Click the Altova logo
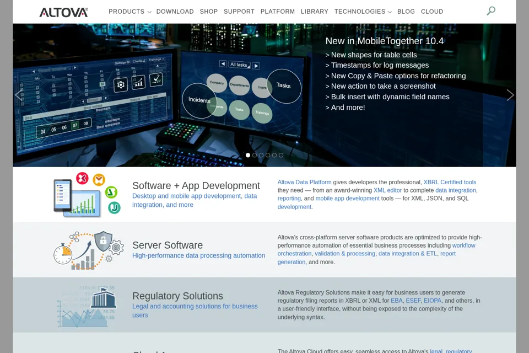The image size is (529, 353). tap(64, 12)
